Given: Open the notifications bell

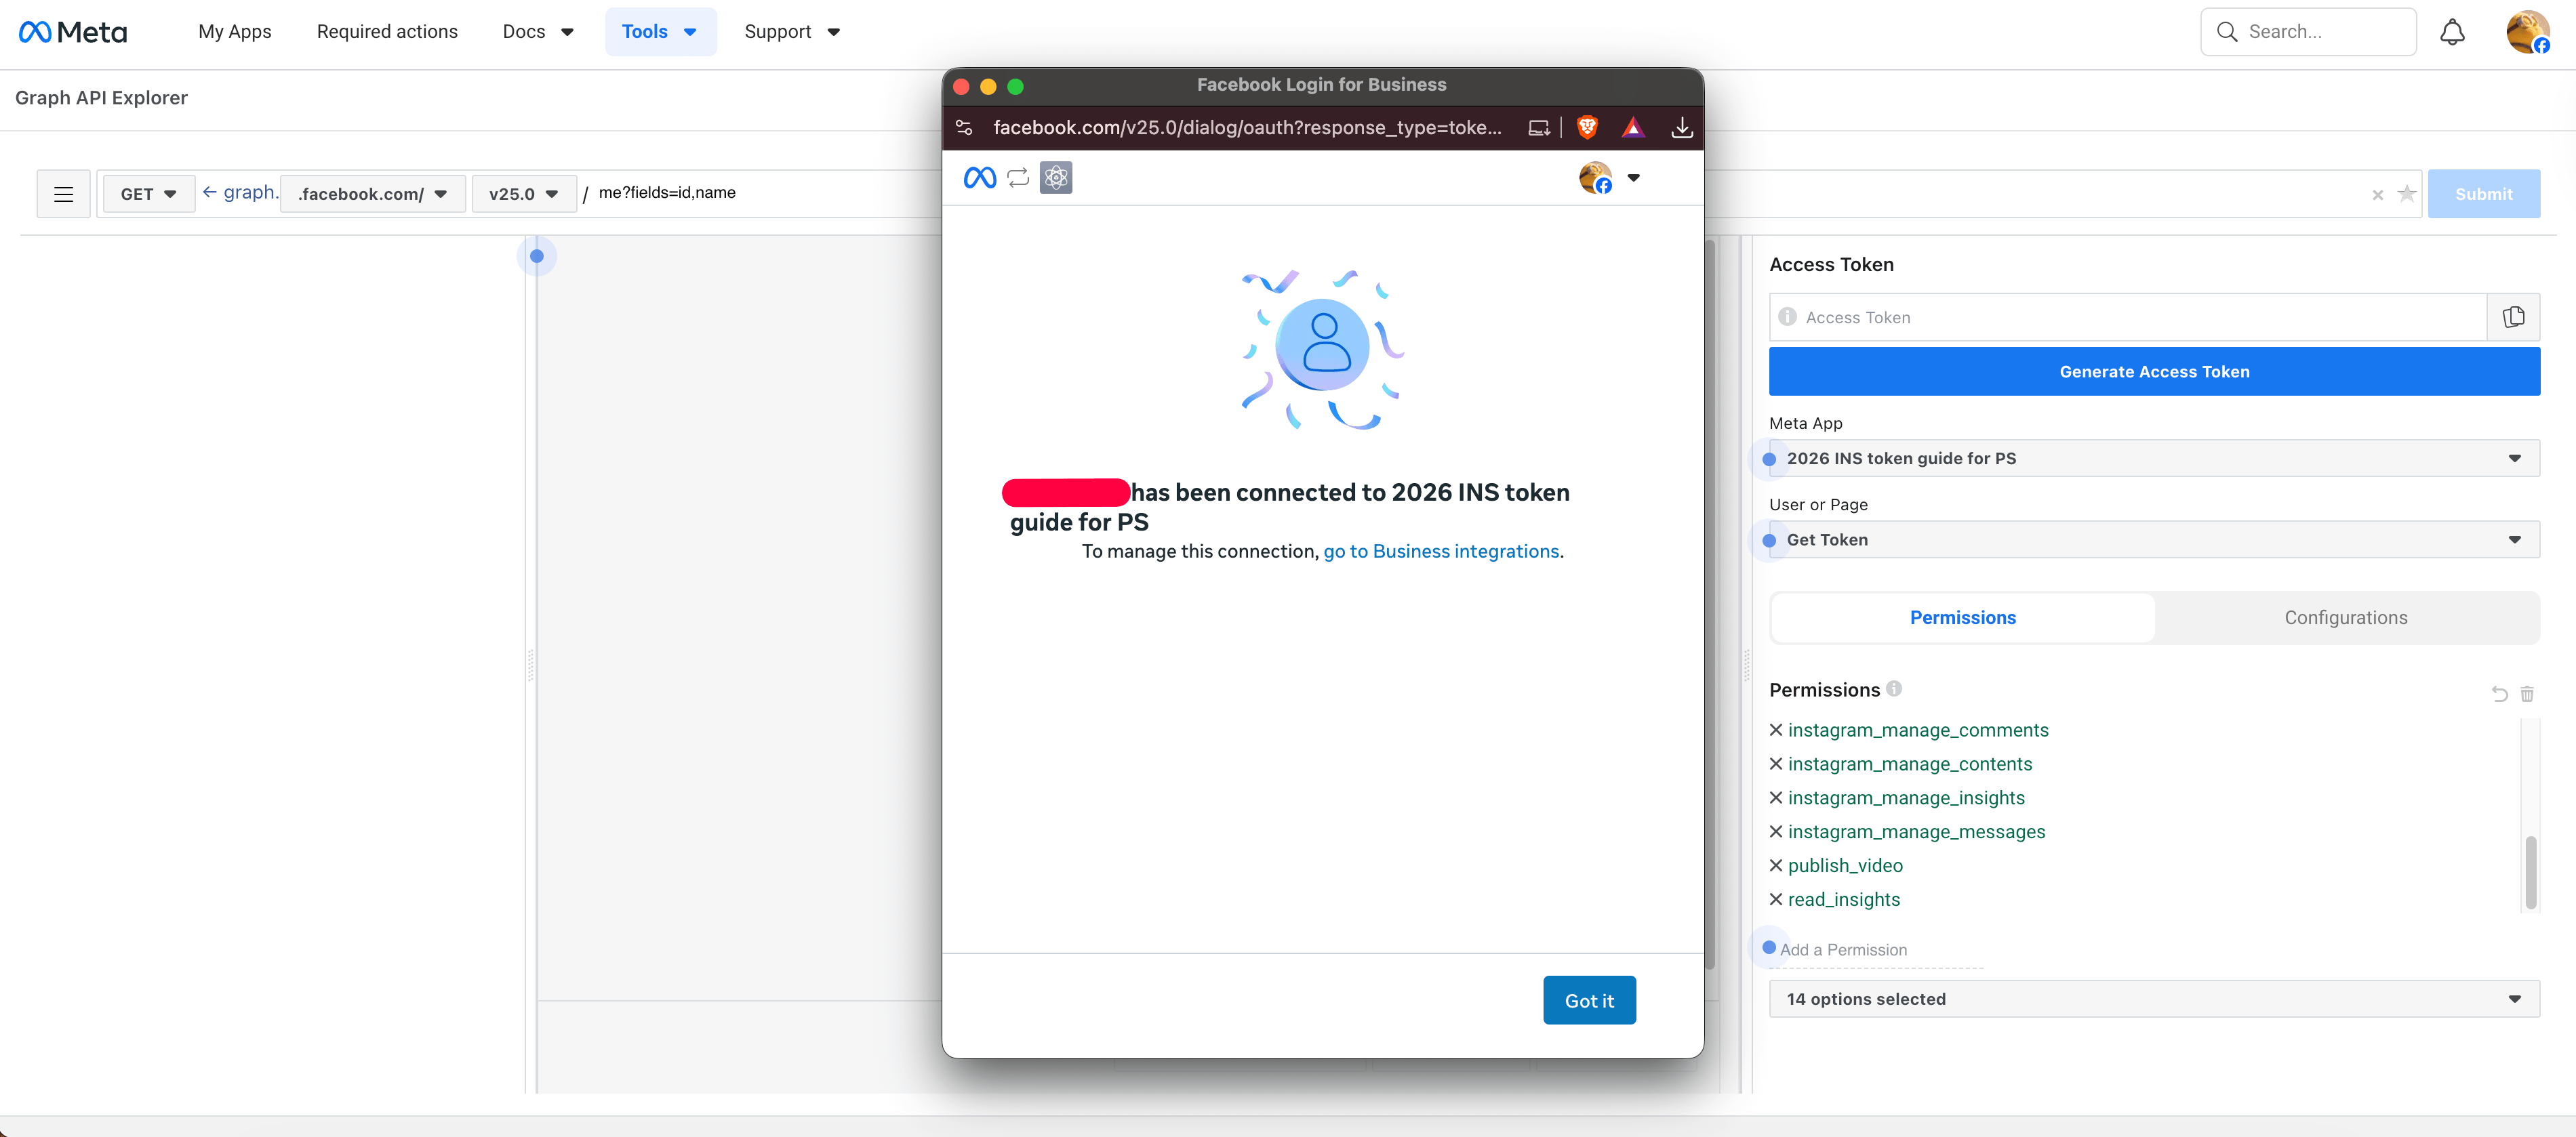Looking at the screenshot, I should click(2452, 32).
